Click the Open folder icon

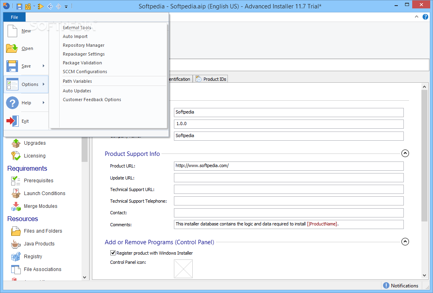[x=12, y=48]
